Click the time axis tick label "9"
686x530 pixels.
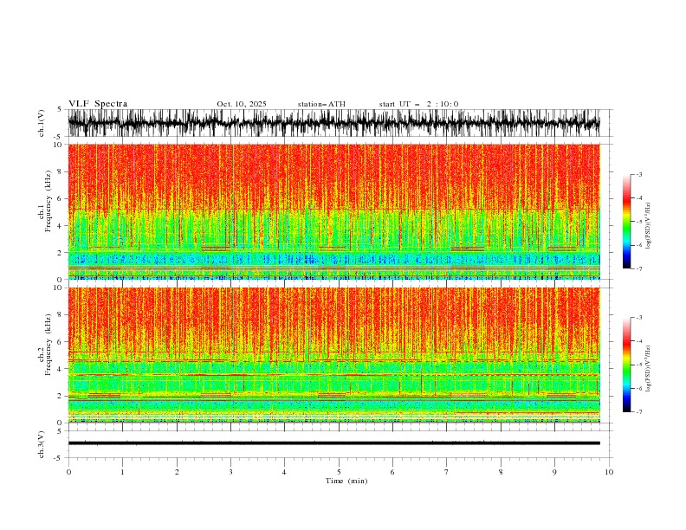pyautogui.click(x=554, y=472)
